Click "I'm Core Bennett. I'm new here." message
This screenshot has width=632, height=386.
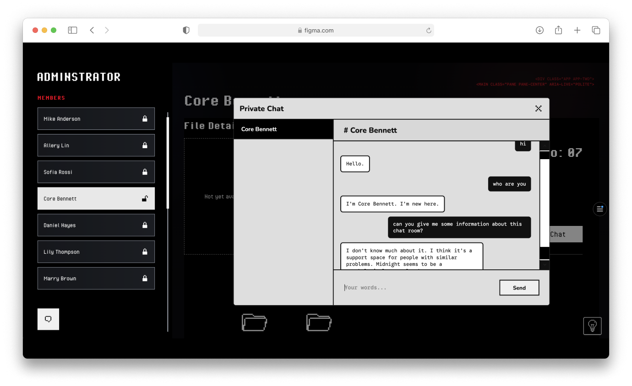click(x=392, y=204)
